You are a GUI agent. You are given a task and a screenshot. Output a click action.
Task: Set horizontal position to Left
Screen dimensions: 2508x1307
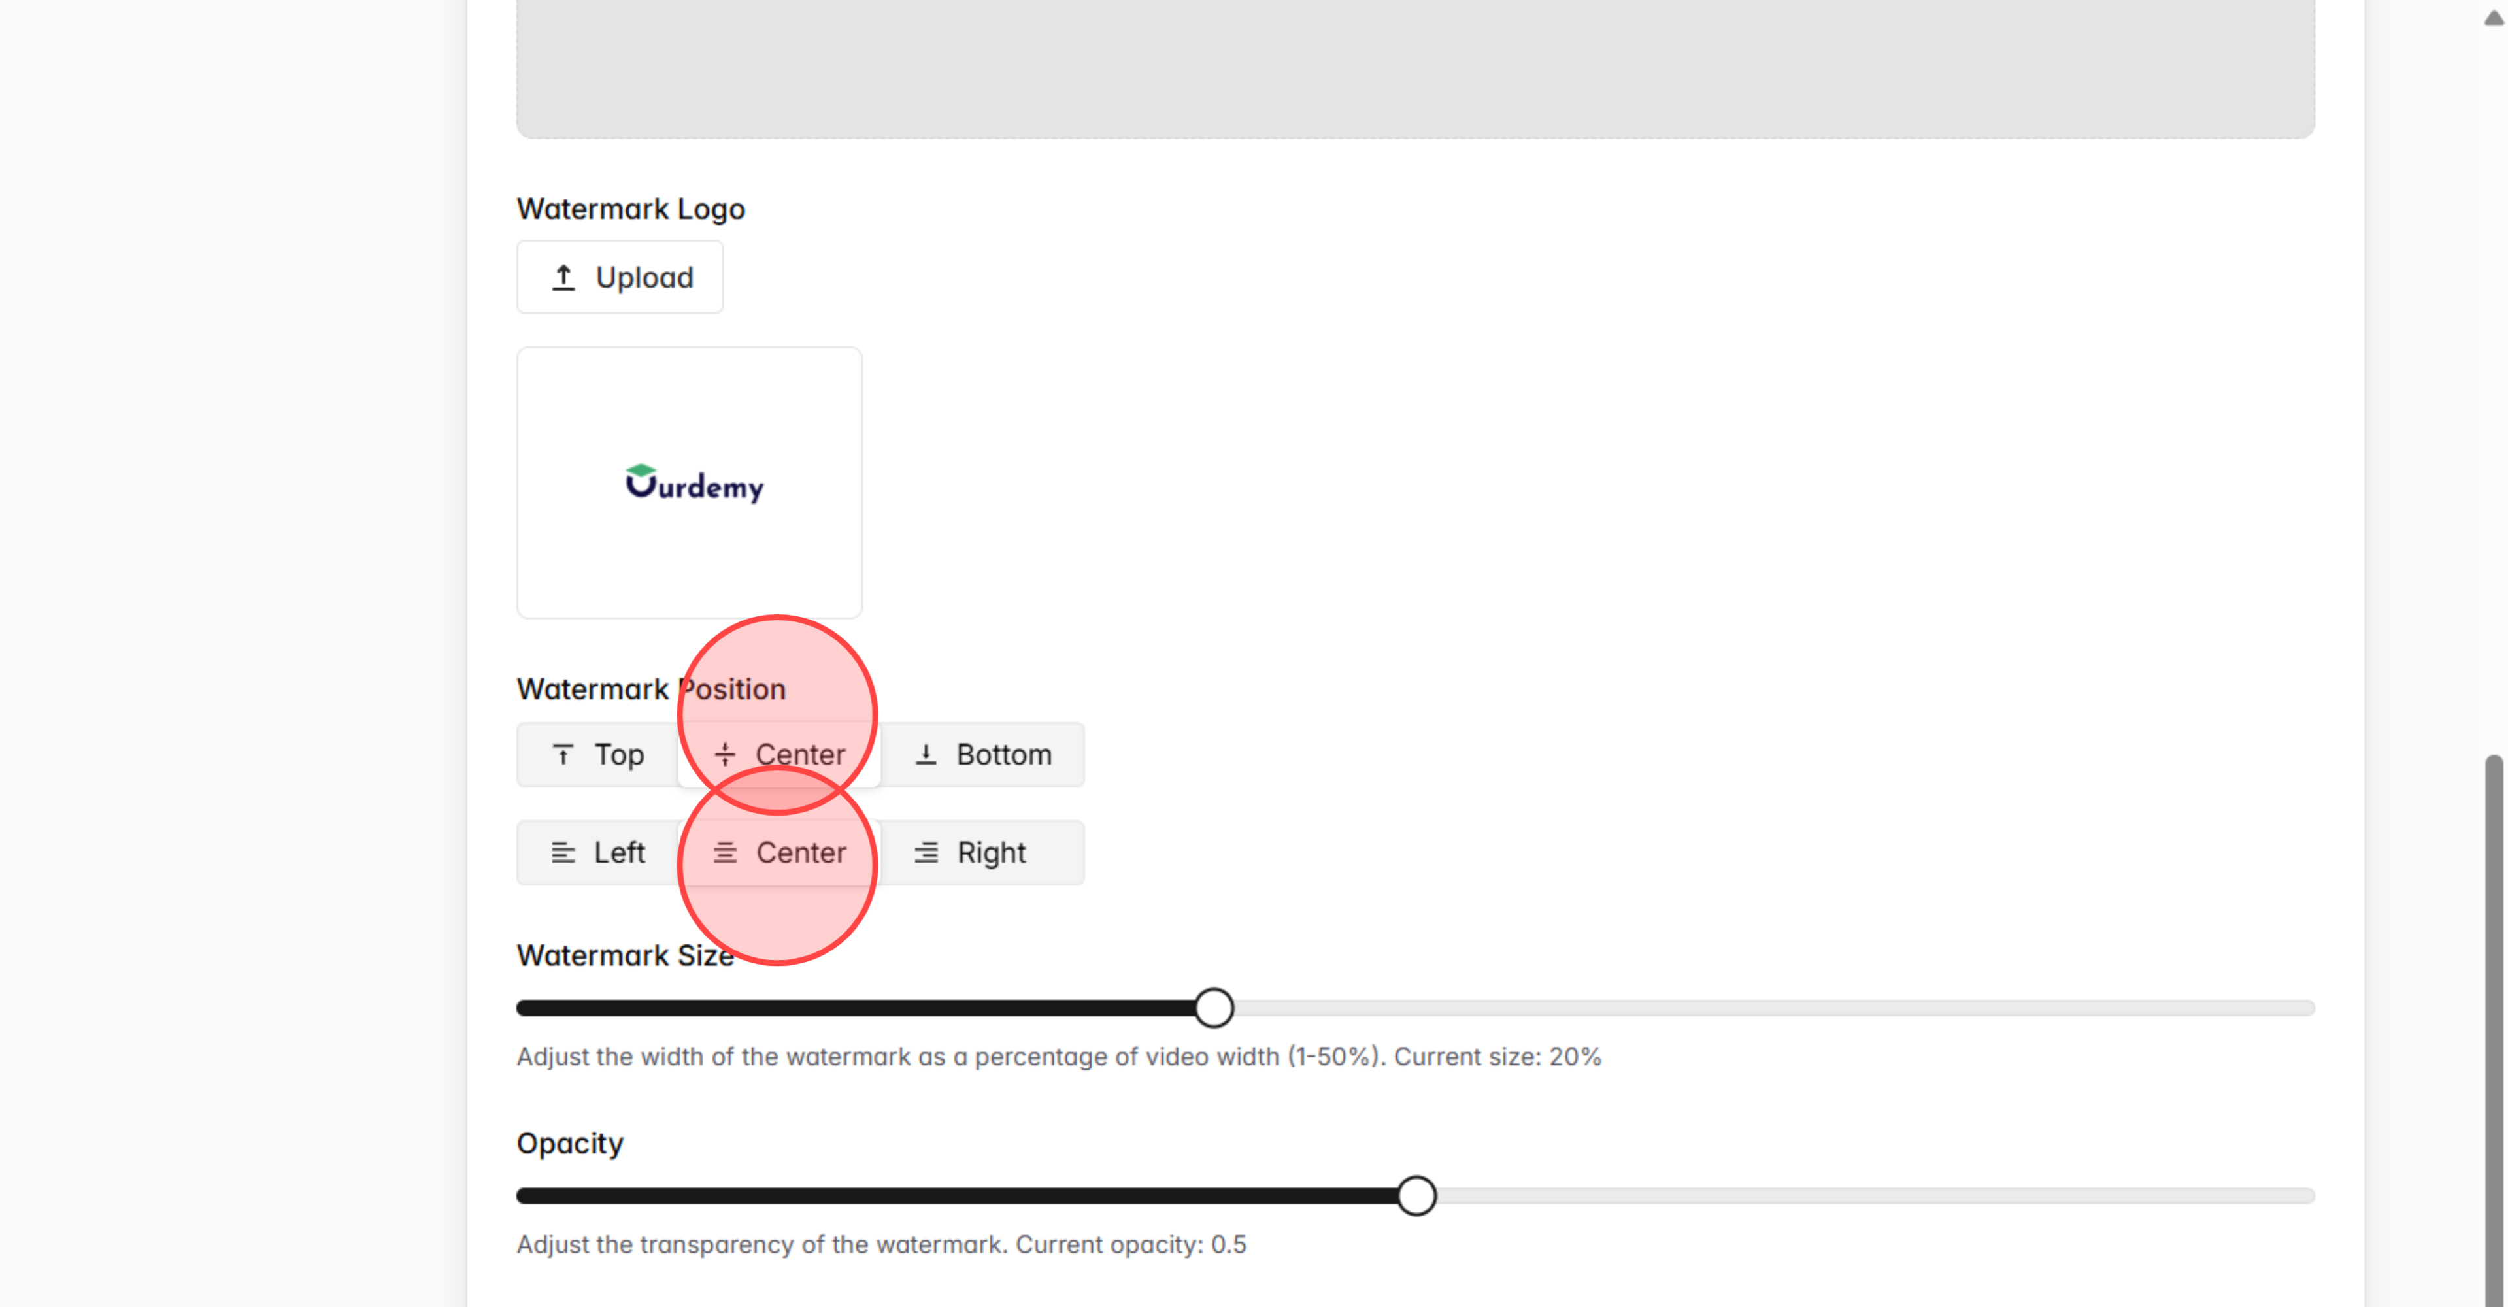click(598, 853)
